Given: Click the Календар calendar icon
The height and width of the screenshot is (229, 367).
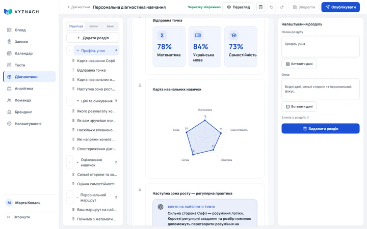Looking at the screenshot, I should (9, 53).
